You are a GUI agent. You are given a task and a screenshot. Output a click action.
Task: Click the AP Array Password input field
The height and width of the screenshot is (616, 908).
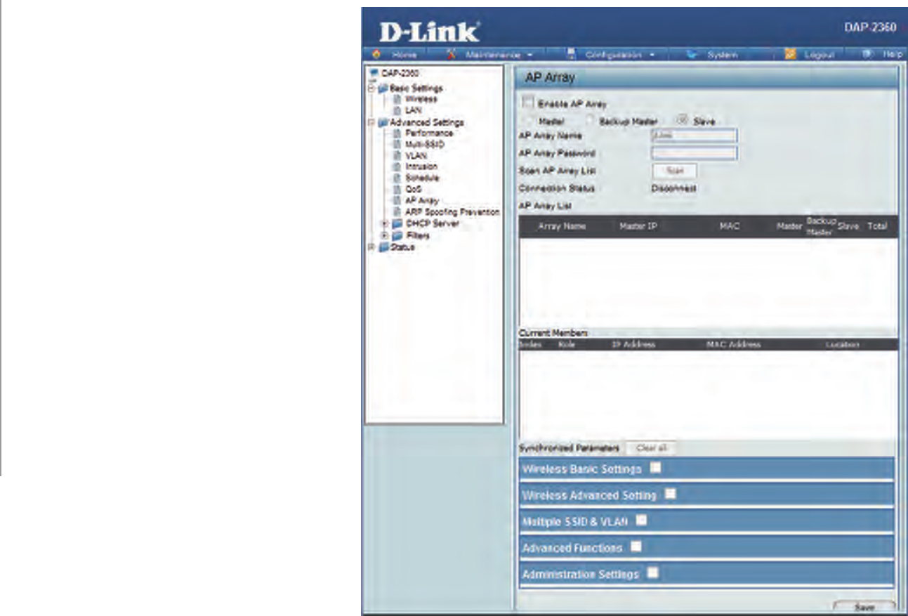[x=694, y=152]
